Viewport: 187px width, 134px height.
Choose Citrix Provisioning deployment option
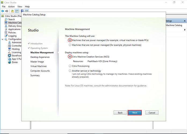[70, 66]
